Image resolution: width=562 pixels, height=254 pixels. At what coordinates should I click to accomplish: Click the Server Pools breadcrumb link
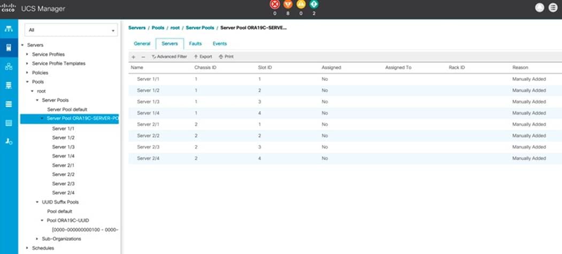coord(200,28)
